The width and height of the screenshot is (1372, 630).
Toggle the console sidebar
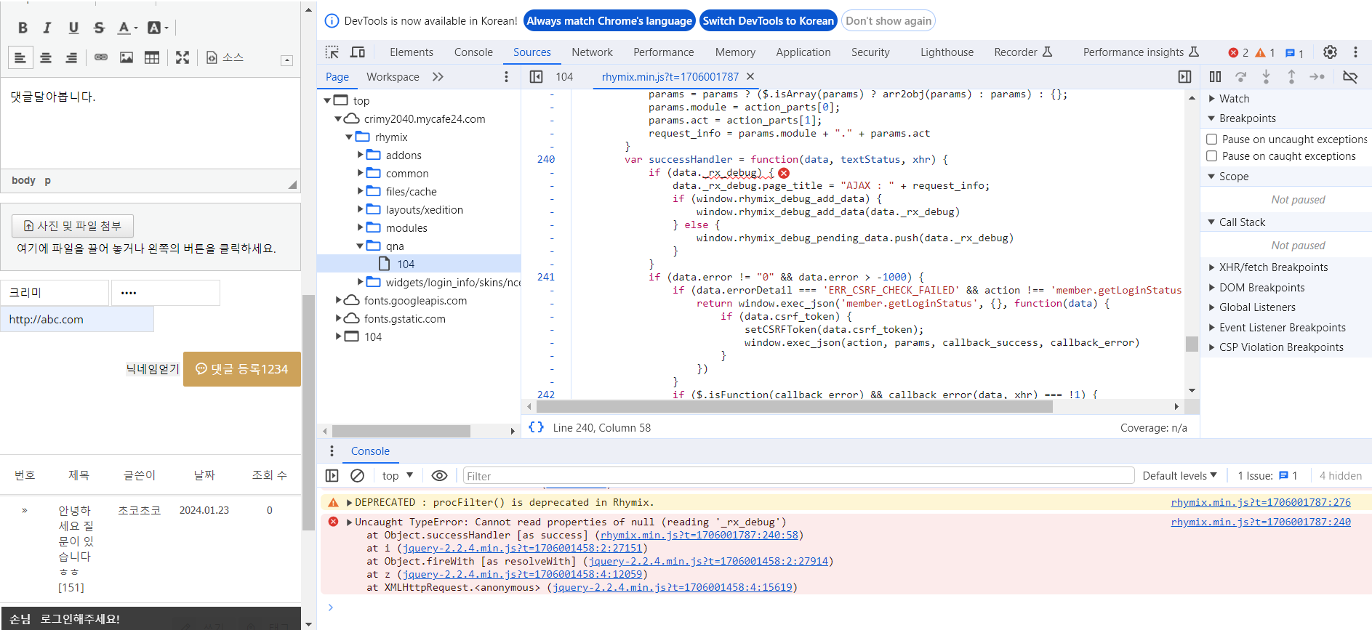point(332,476)
